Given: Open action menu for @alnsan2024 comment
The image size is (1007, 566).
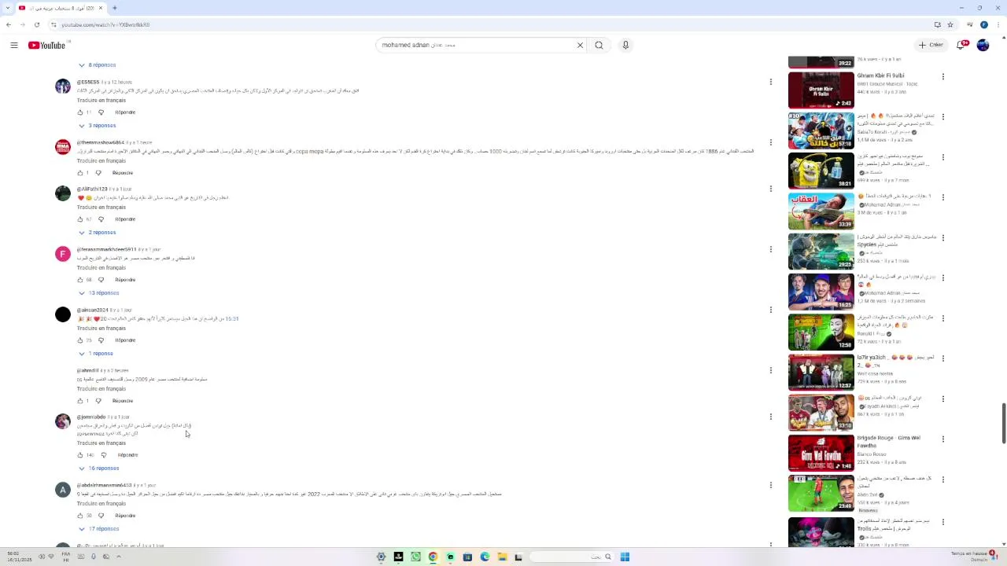Looking at the screenshot, I should [771, 310].
